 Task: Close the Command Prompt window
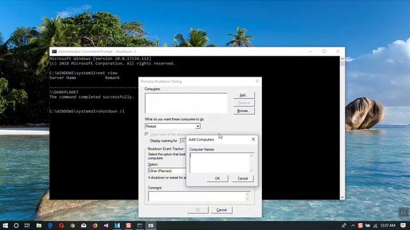point(338,51)
